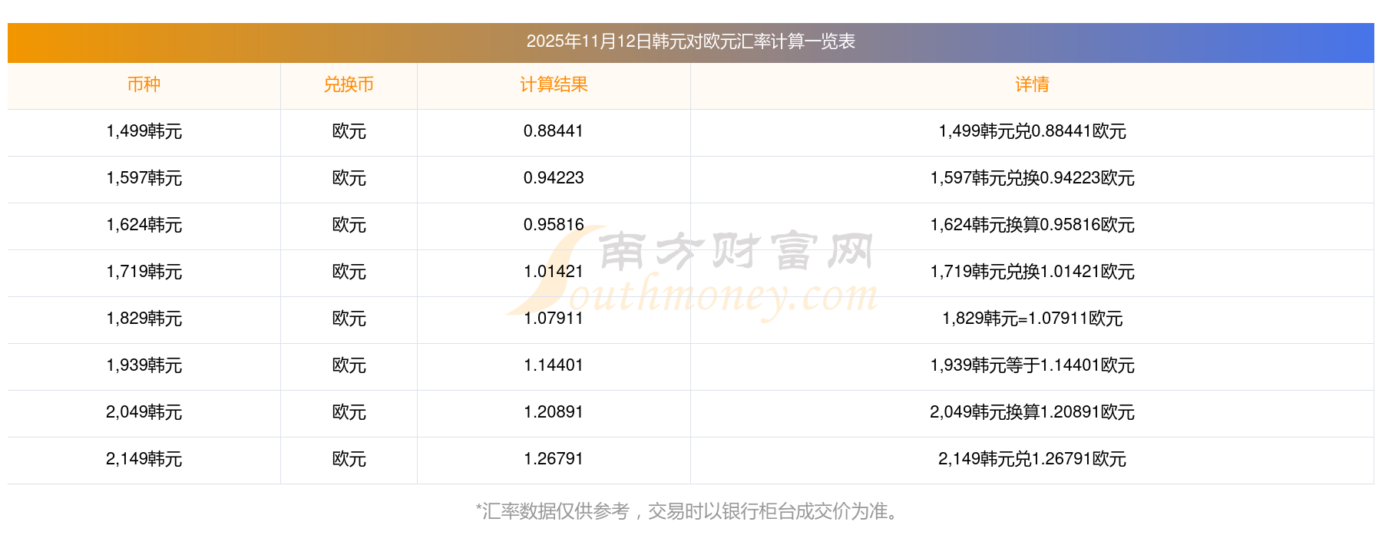This screenshot has width=1382, height=535.
Task: Click '欧元' in the 2,049韩元 row
Action: tap(349, 412)
